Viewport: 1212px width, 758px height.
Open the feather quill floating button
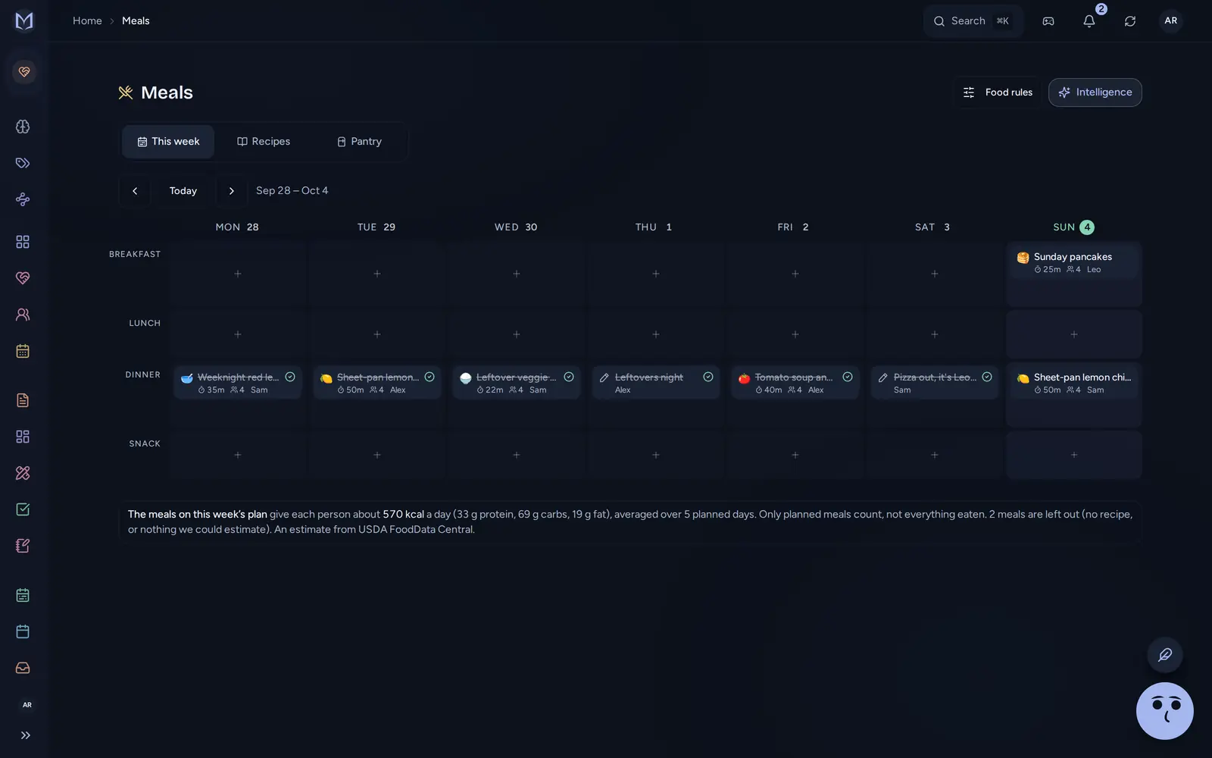click(1165, 654)
